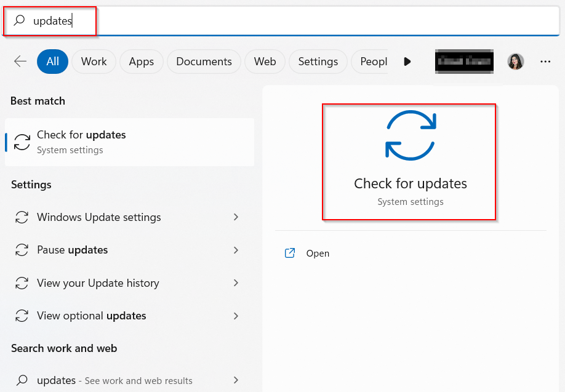The height and width of the screenshot is (392, 565).
Task: Click the web search magnifier icon
Action: (22, 380)
